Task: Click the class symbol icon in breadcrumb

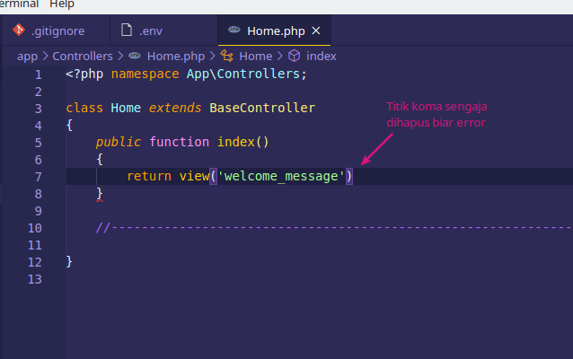Action: click(226, 56)
